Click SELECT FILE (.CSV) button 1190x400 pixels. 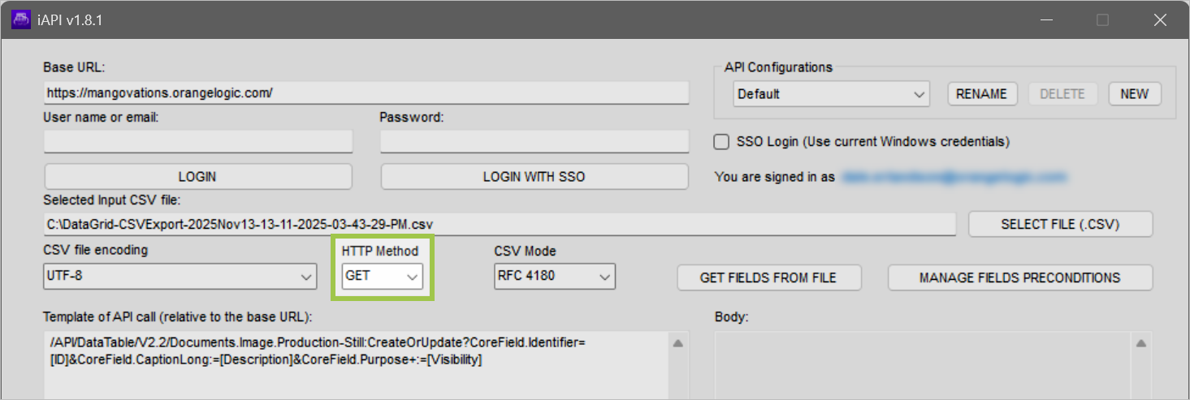[1060, 225]
